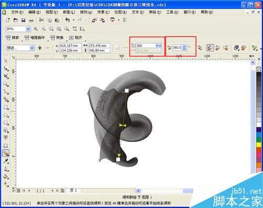Go to next page arrow
The width and height of the screenshot is (263, 208).
(52, 191)
